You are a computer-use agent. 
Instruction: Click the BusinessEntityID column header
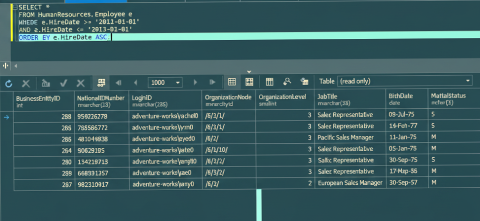click(x=43, y=99)
